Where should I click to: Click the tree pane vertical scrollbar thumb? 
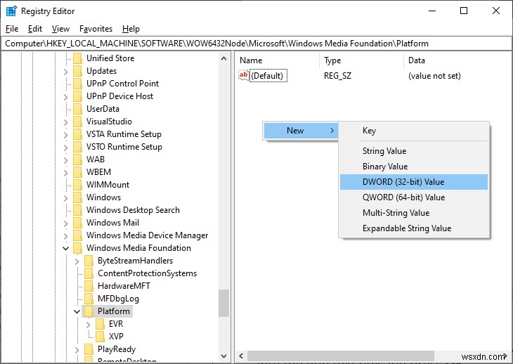224,302
